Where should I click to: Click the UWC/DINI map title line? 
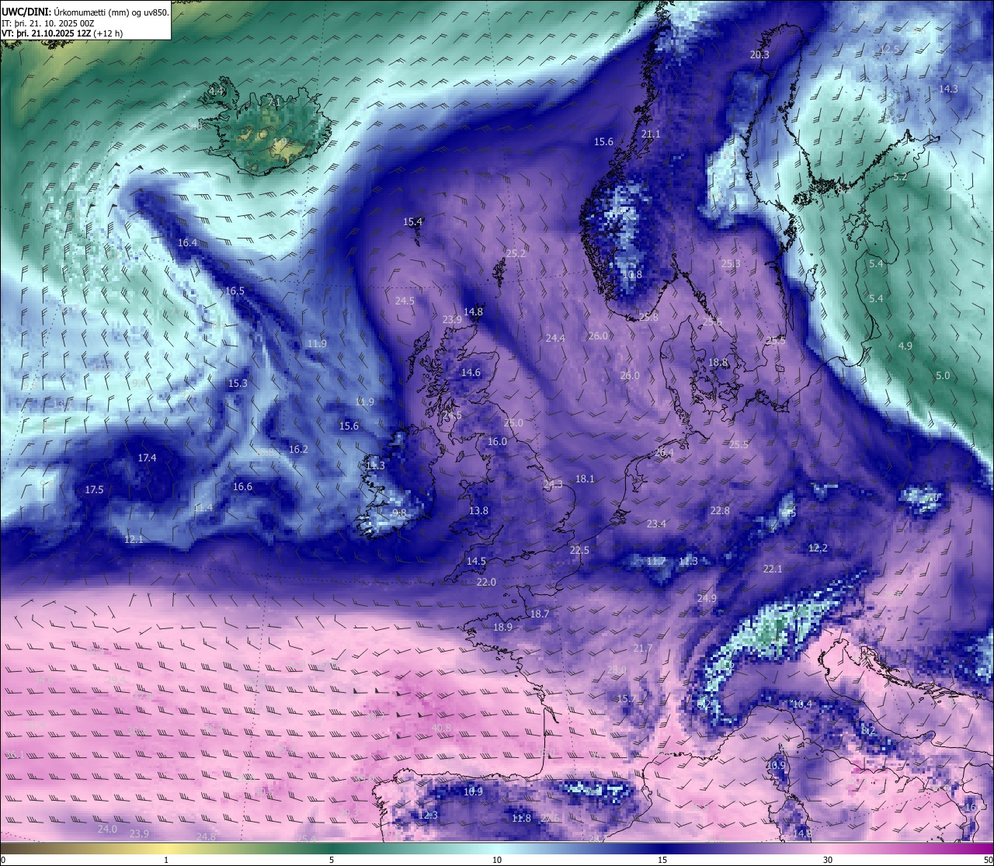(85, 12)
